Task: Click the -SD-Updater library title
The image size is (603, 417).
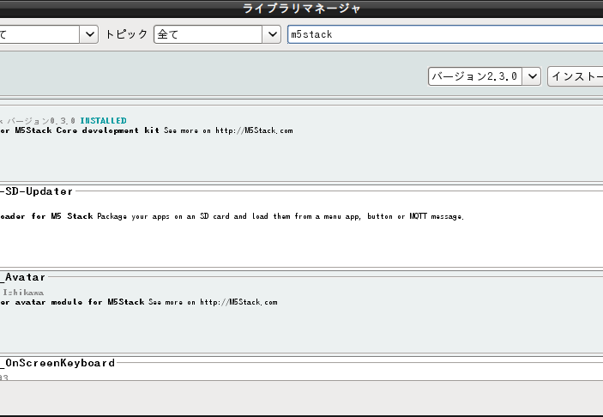Action: 36,191
